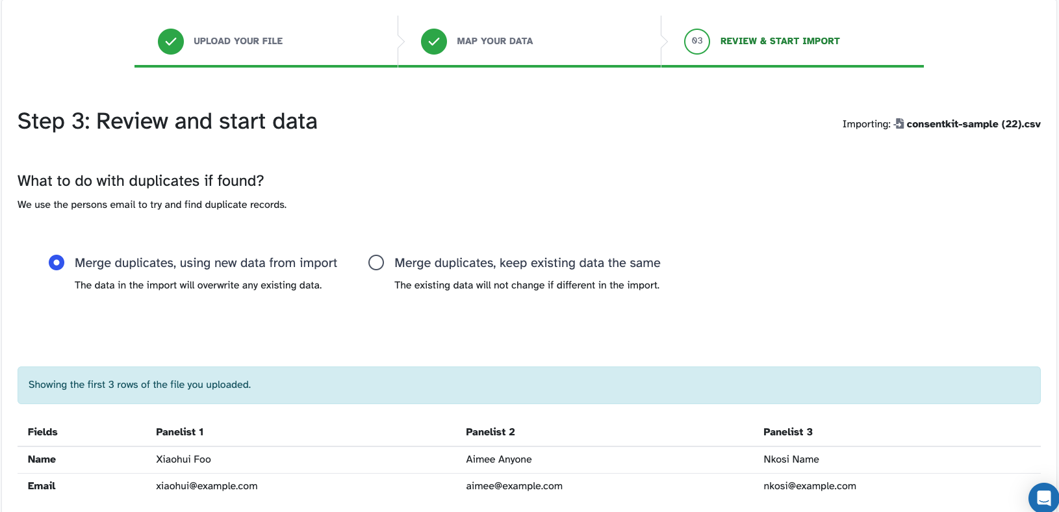Viewport: 1059px width, 512px height.
Task: Select 'Merge duplicates, using new data from import'
Action: tap(57, 262)
